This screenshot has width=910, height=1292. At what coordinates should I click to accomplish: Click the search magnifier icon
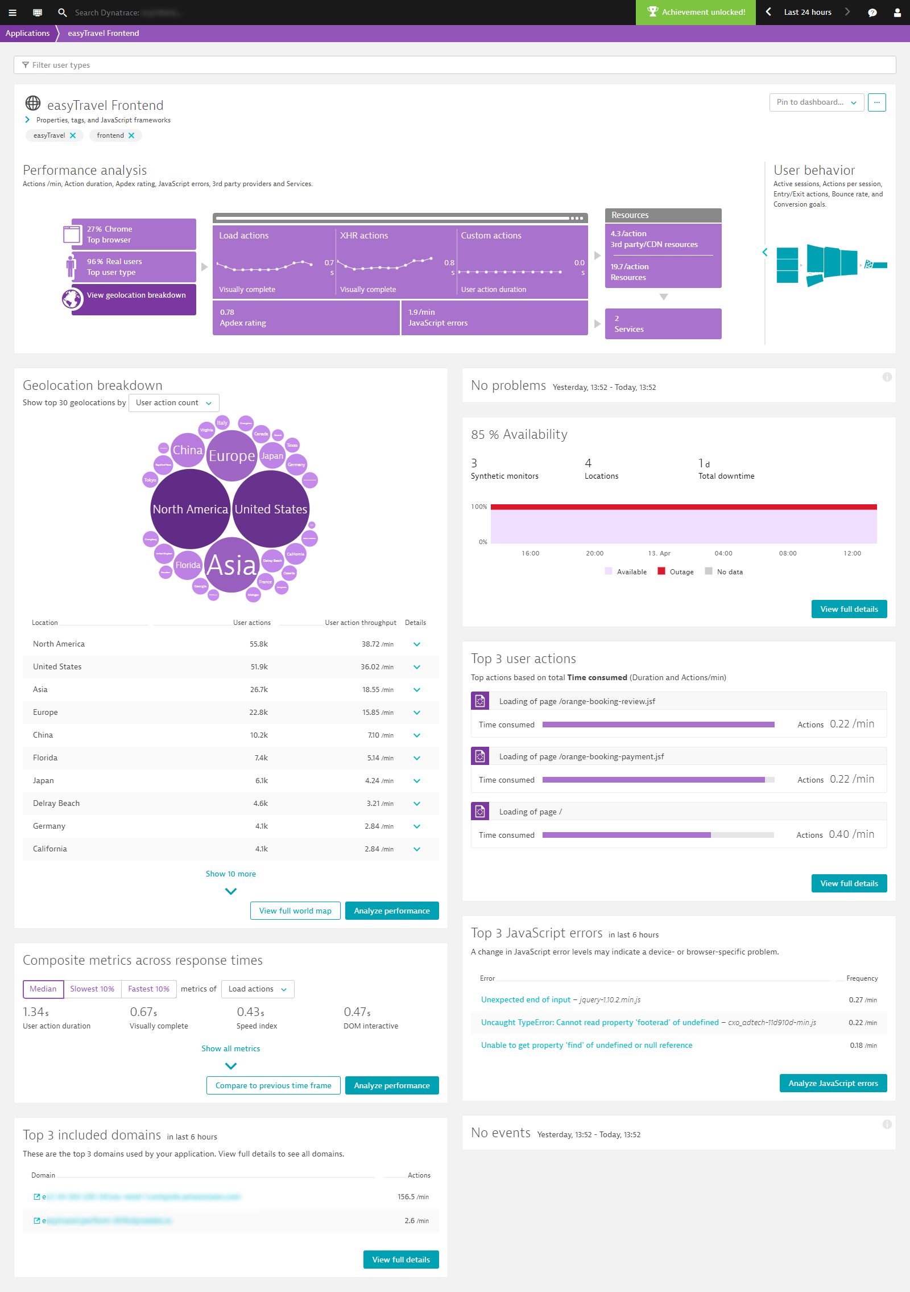pos(63,13)
